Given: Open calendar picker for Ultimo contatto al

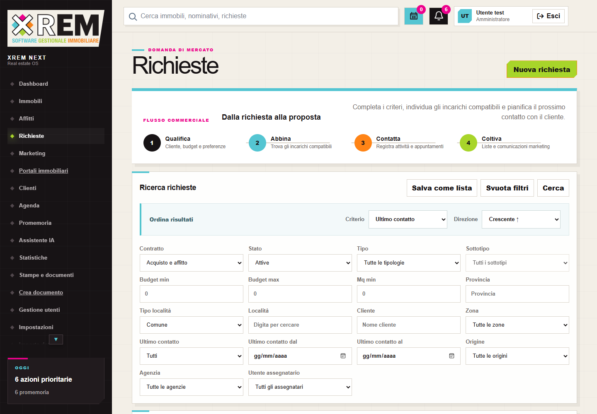Looking at the screenshot, I should (x=451, y=356).
